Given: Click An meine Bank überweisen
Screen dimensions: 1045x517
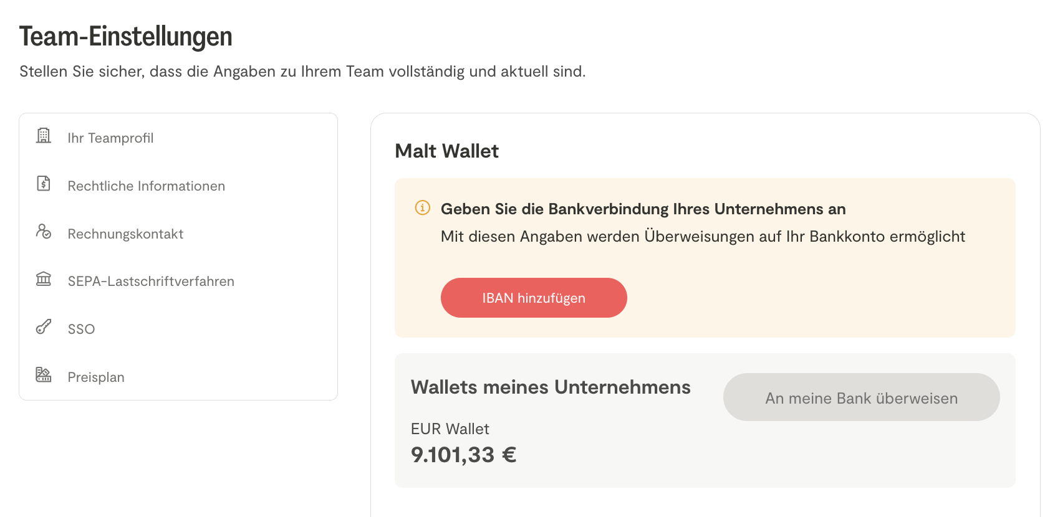Looking at the screenshot, I should coord(861,397).
